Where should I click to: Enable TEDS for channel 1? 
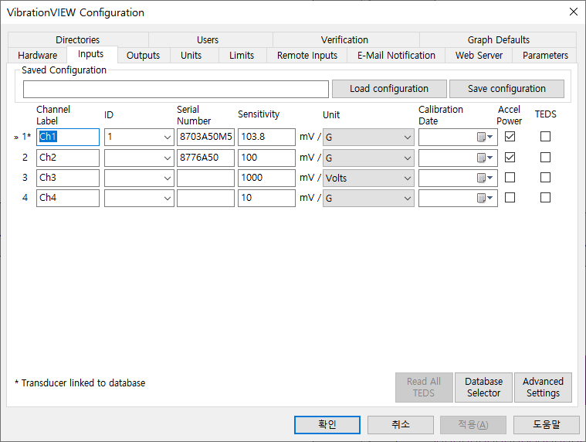pyautogui.click(x=545, y=137)
